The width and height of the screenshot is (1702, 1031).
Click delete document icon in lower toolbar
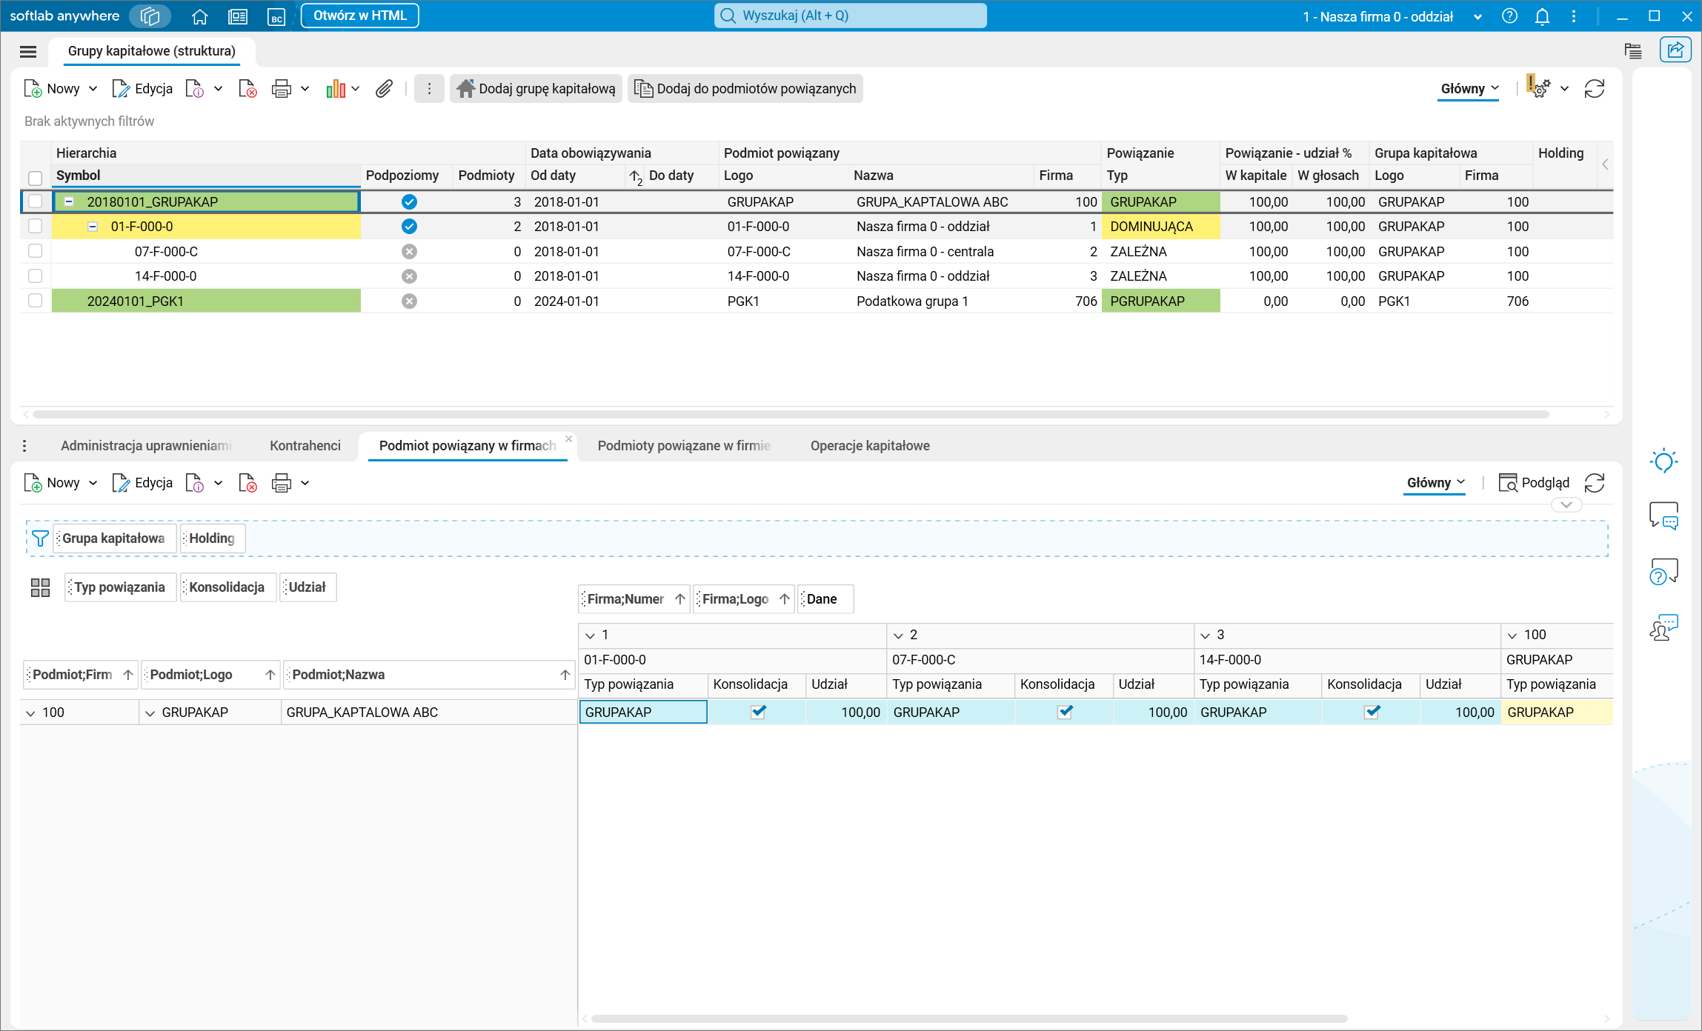[x=247, y=484]
